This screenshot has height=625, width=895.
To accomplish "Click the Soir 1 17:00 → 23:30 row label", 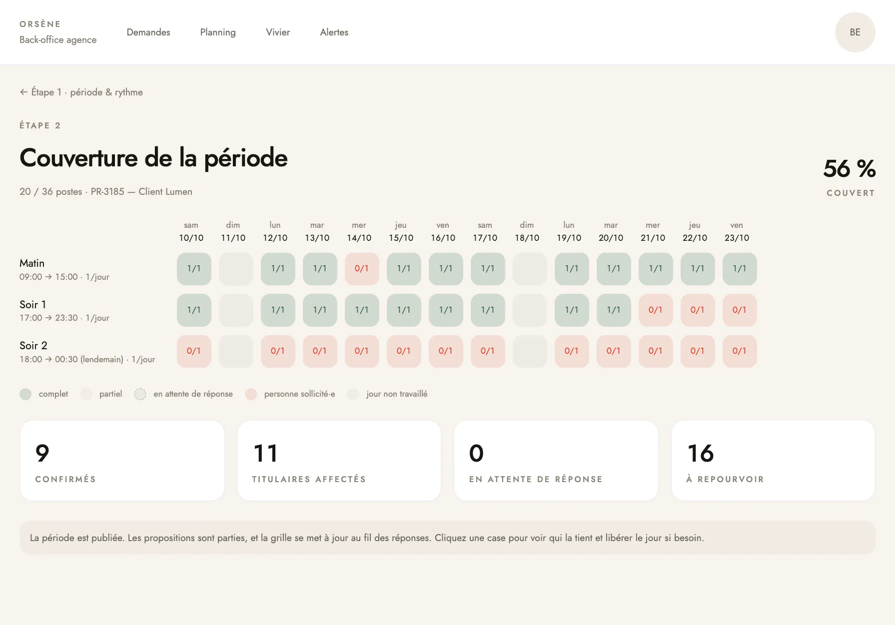I will pyautogui.click(x=64, y=311).
